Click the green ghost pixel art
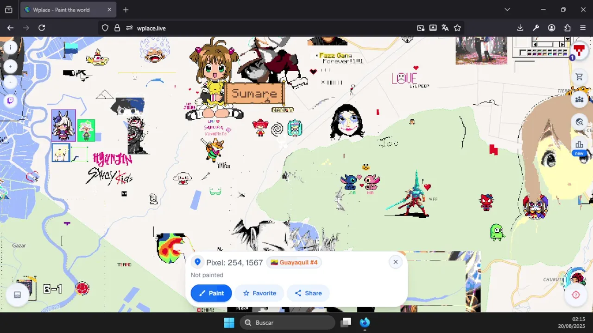Viewport: 593px width, 333px height. click(497, 232)
